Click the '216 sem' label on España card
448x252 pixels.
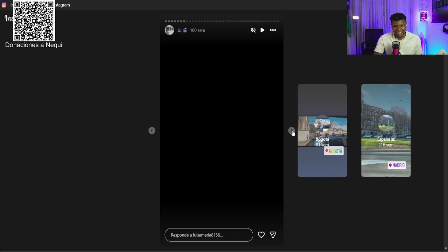click(x=386, y=145)
